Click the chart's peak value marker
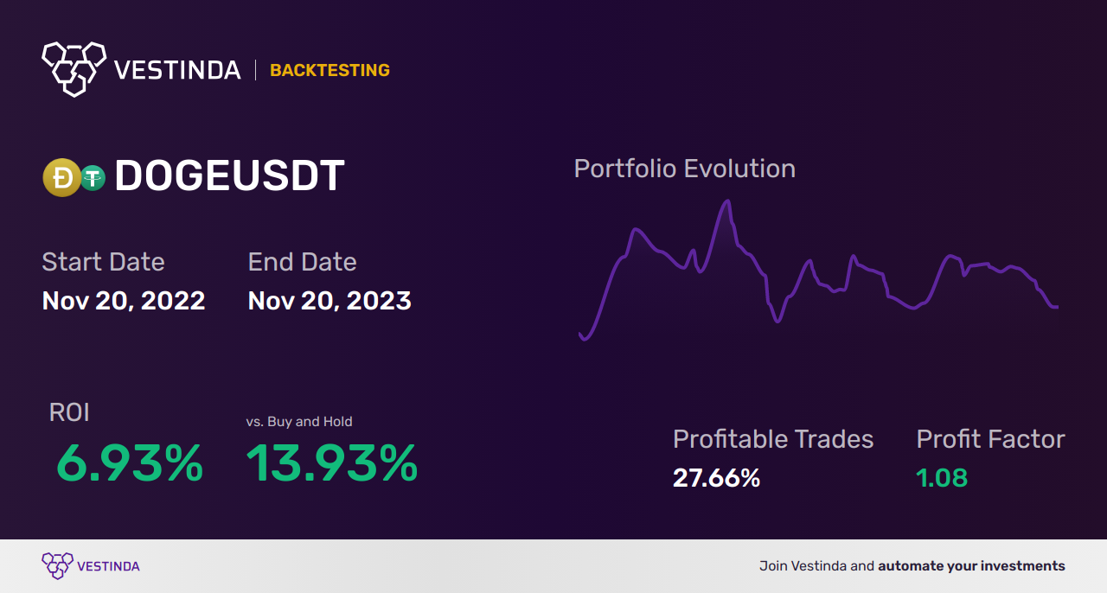 pyautogui.click(x=727, y=200)
